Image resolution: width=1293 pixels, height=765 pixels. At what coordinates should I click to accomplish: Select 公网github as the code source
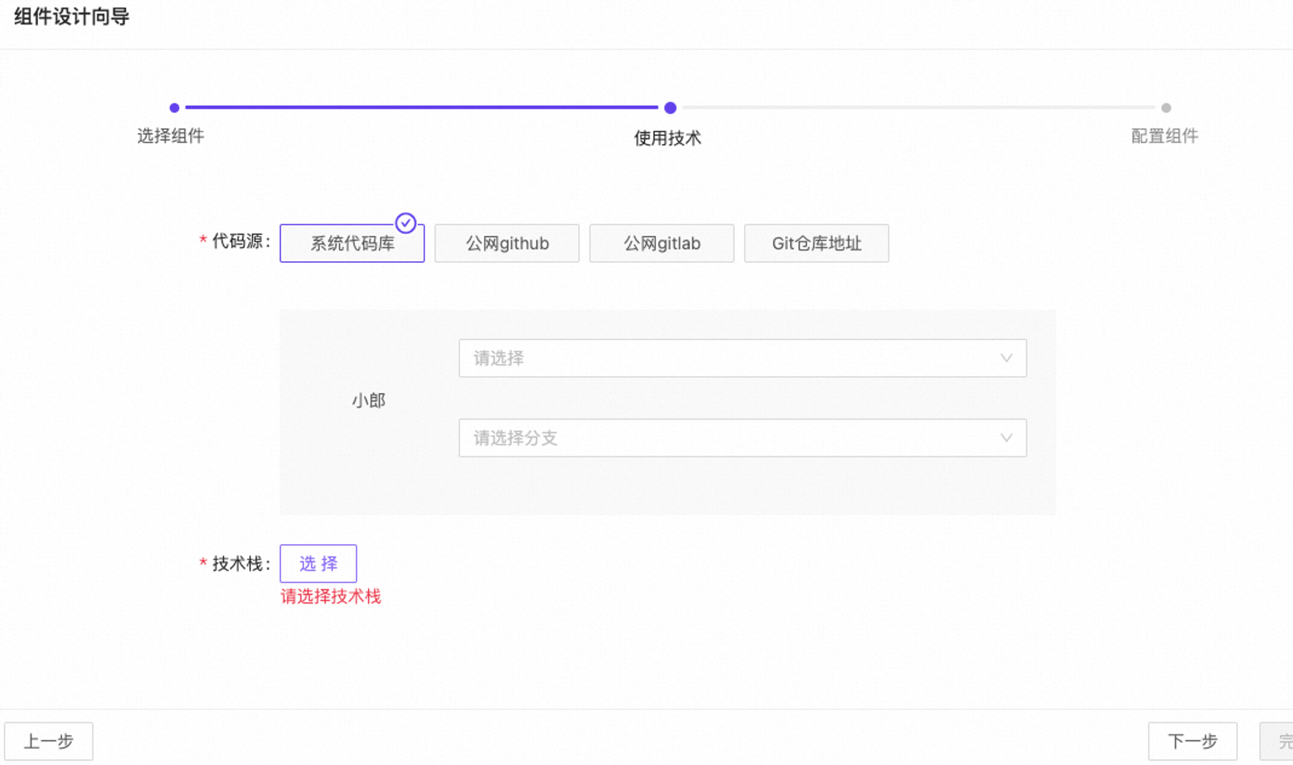click(x=507, y=243)
